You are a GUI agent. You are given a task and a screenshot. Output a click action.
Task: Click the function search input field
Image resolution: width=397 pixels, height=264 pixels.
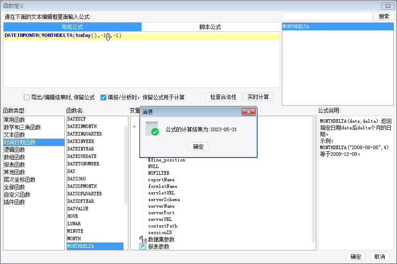(x=327, y=16)
